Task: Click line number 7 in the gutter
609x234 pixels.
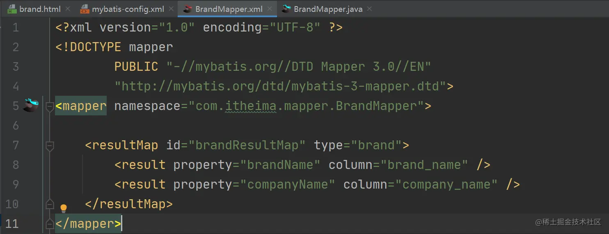Action: pyautogui.click(x=15, y=145)
